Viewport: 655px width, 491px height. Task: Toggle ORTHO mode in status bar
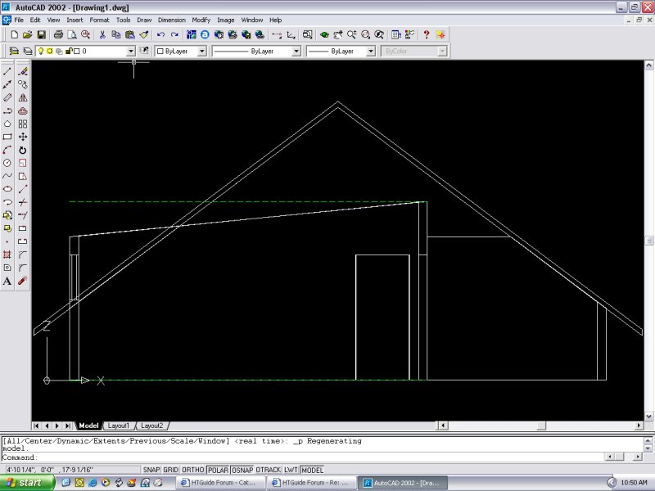[x=192, y=470]
